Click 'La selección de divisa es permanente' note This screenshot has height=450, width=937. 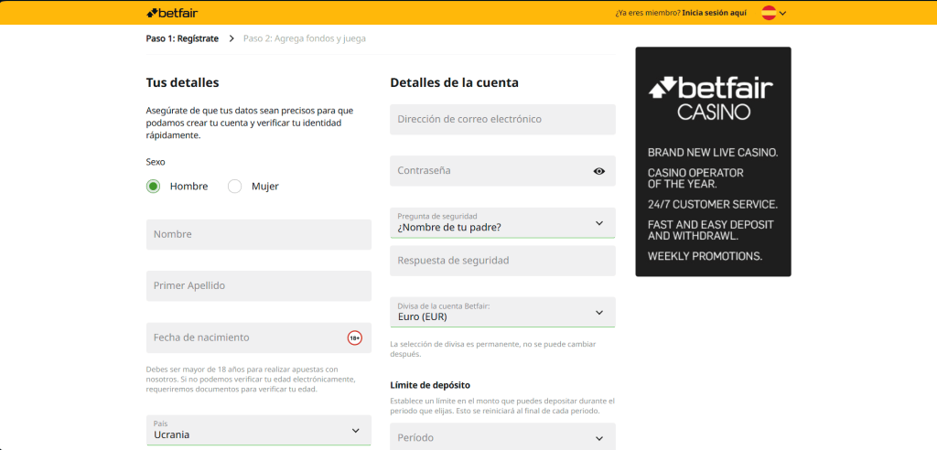pyautogui.click(x=493, y=349)
